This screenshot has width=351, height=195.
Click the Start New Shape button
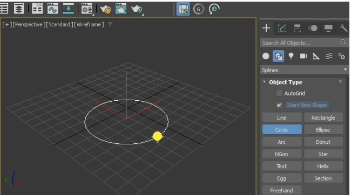307,105
